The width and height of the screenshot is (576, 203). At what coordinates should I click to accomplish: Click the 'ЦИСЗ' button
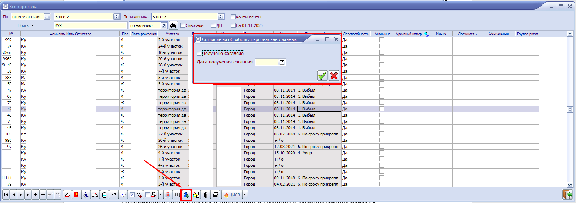pyautogui.click(x=231, y=195)
